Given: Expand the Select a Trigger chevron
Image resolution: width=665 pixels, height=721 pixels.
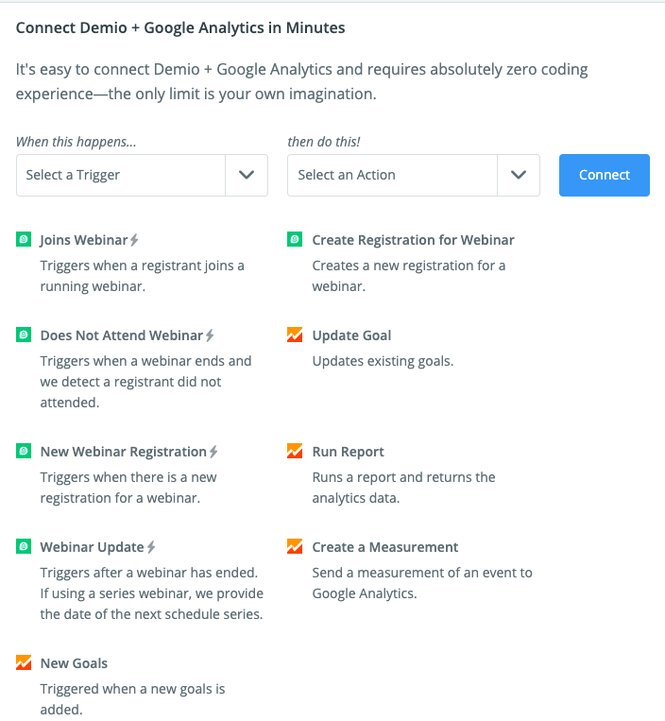Looking at the screenshot, I should pyautogui.click(x=247, y=175).
